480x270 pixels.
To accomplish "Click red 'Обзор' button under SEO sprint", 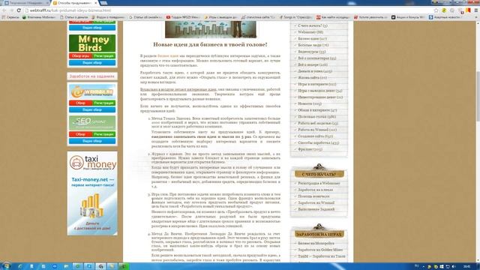I will click(80, 134).
